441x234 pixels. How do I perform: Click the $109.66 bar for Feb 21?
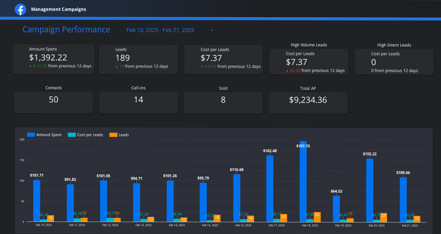click(403, 199)
